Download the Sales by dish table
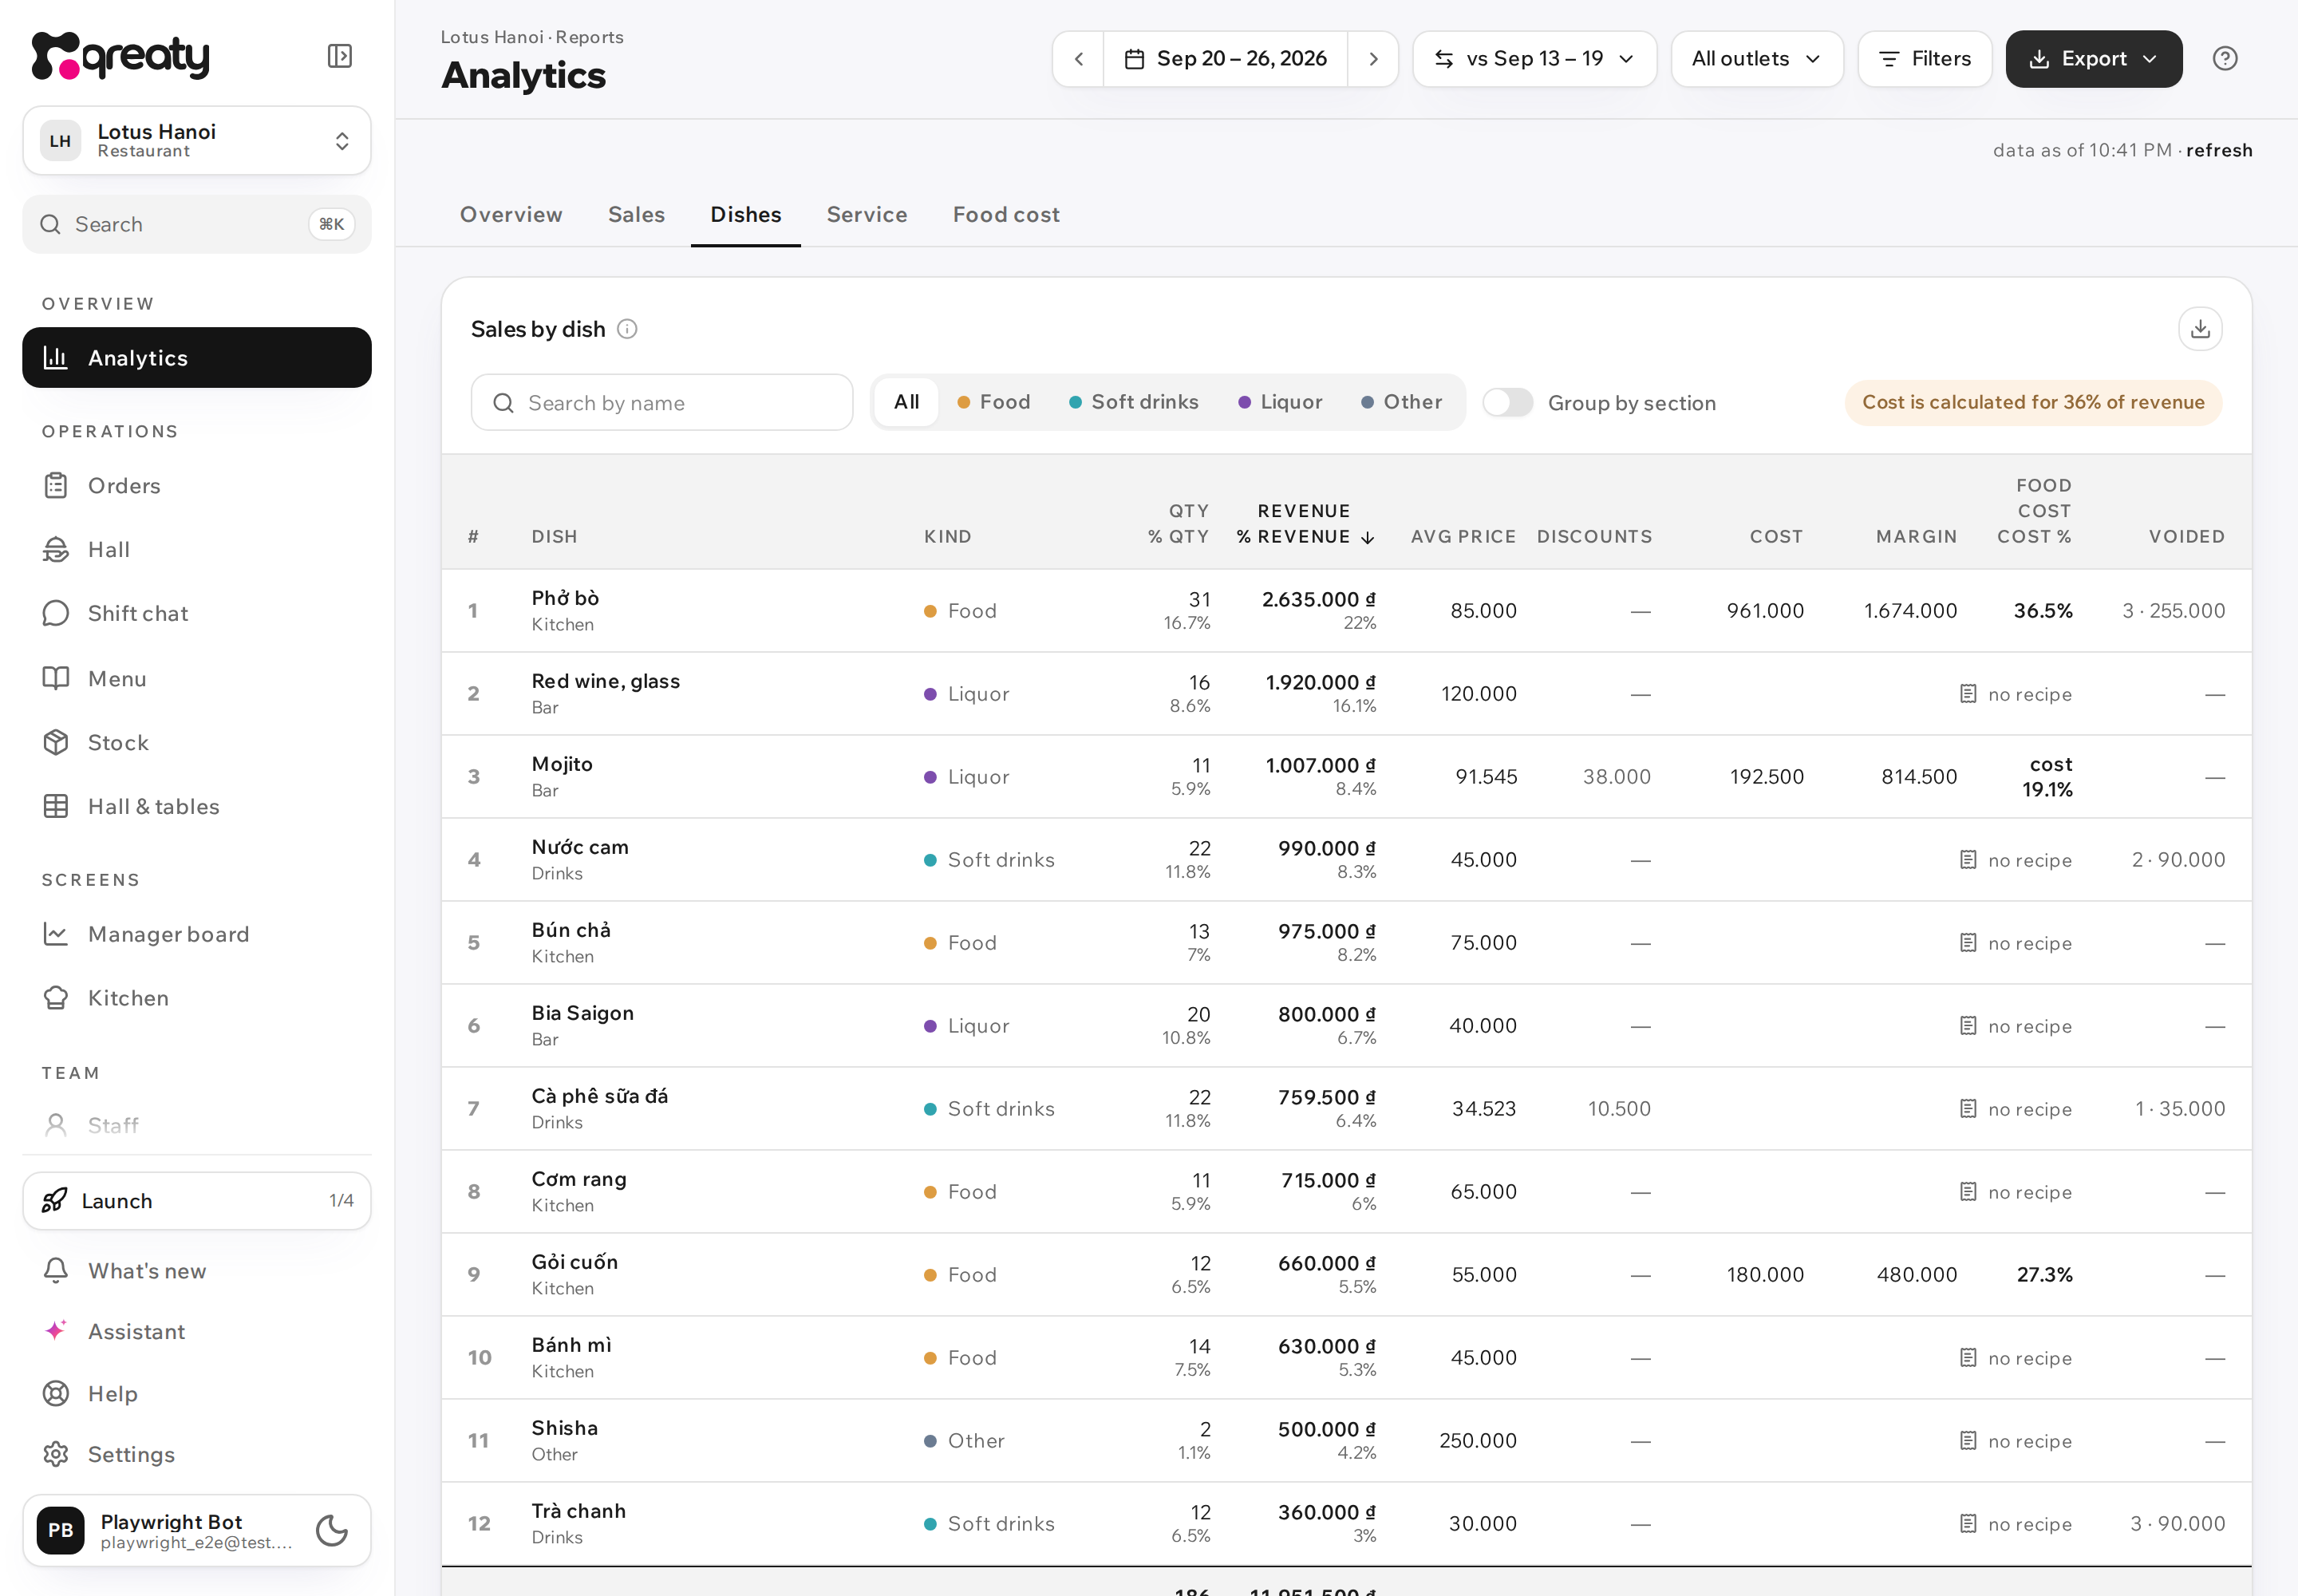2298x1596 pixels. (x=2200, y=329)
